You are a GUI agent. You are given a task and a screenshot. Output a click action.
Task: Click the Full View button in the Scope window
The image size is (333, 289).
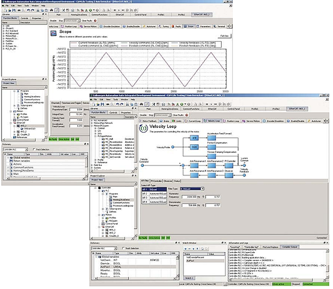pos(225,36)
